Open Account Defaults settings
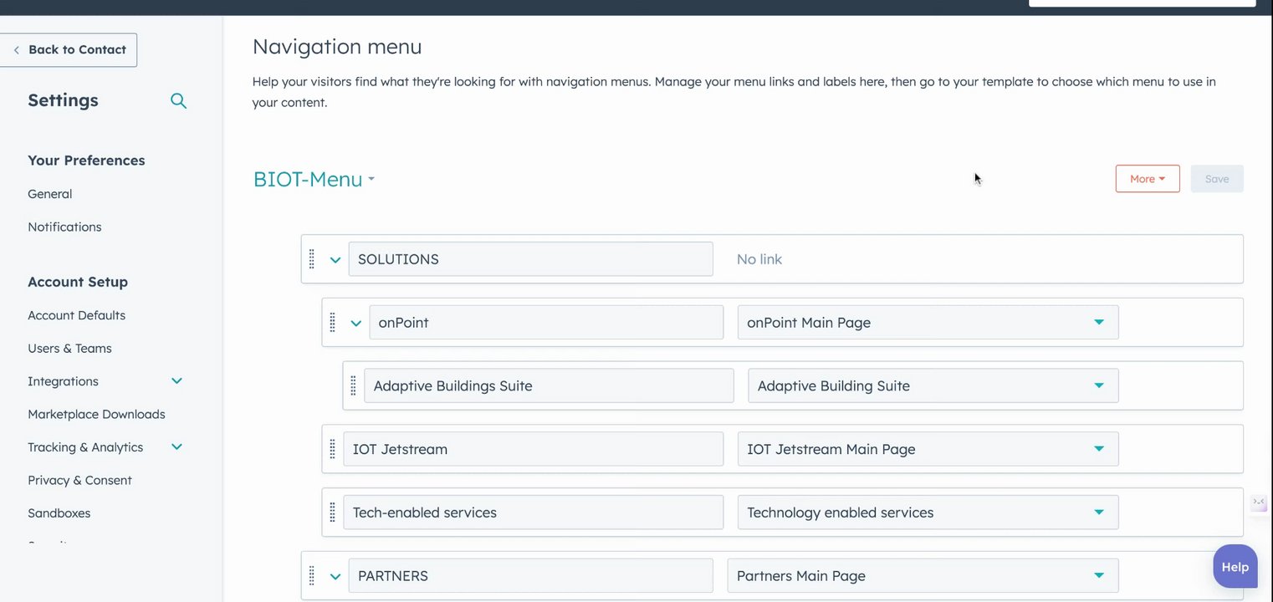This screenshot has height=602, width=1273. [76, 315]
